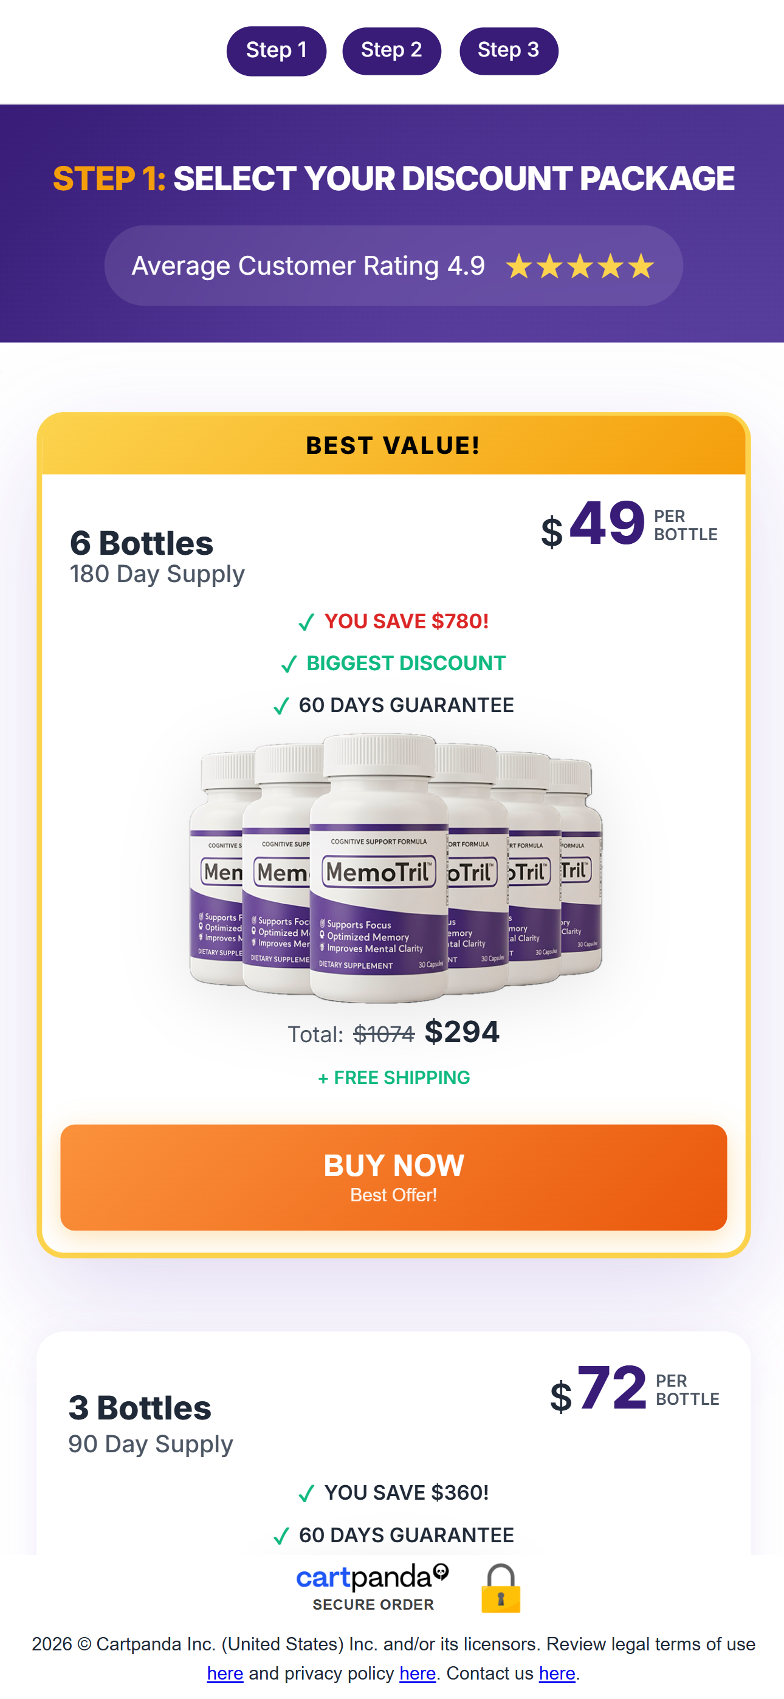Click the Step 1 pill
The image size is (784, 1699).
[x=276, y=51]
